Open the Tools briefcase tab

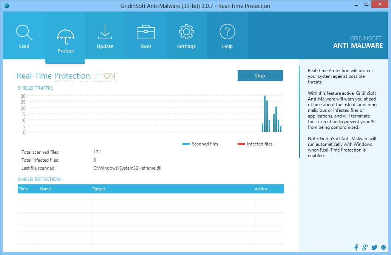[145, 36]
